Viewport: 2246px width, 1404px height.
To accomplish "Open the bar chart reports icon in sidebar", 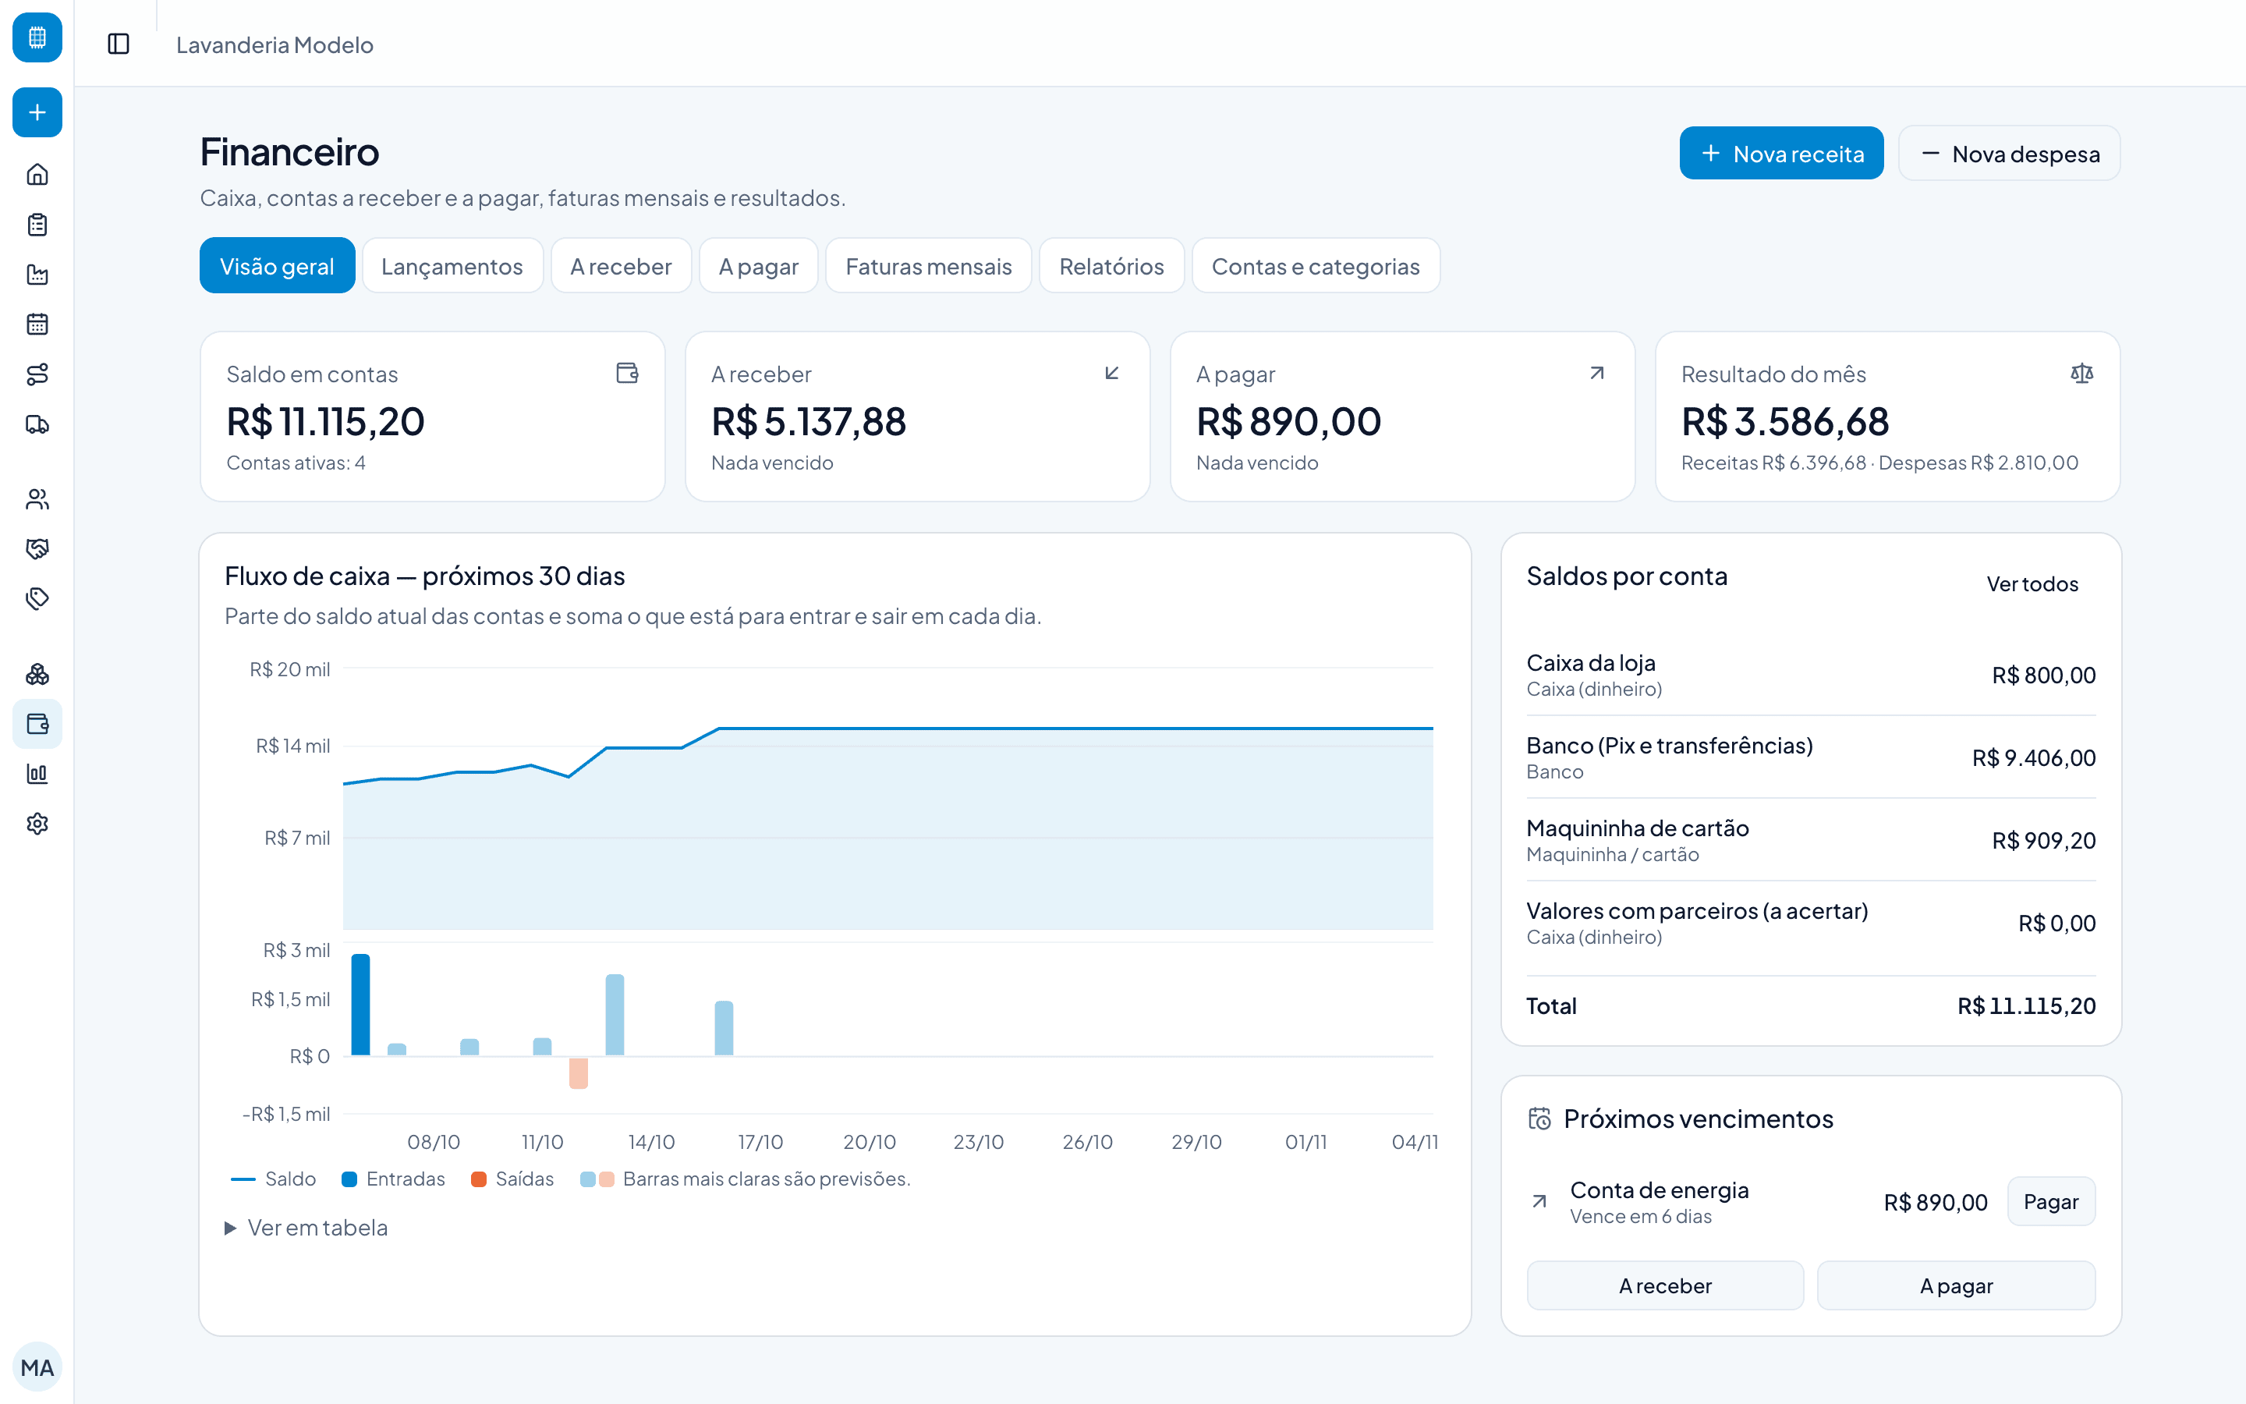I will pyautogui.click(x=37, y=774).
